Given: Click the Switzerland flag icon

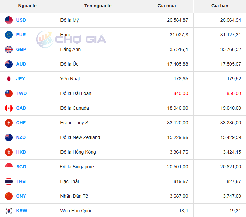Looking at the screenshot, I should (x=9, y=123).
